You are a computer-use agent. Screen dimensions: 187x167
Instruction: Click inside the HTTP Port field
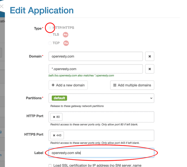101,117
